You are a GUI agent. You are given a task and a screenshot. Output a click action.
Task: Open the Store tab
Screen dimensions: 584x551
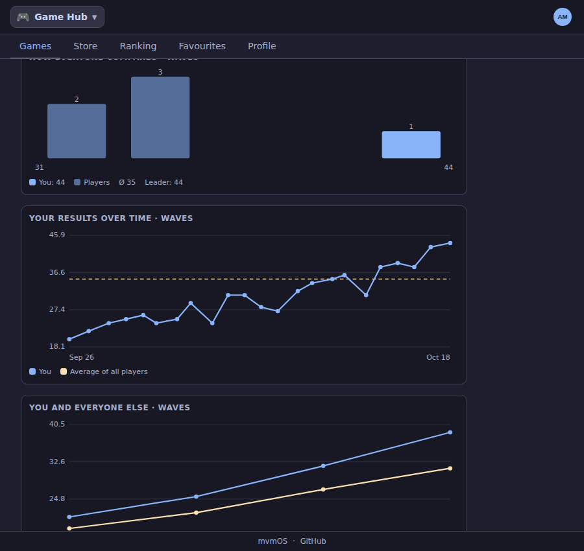tap(85, 46)
